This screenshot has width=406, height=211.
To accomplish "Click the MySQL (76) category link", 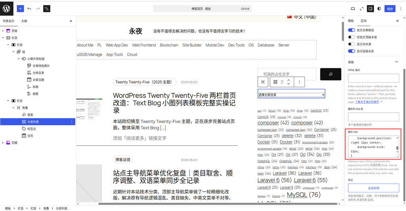I will click(304, 195).
